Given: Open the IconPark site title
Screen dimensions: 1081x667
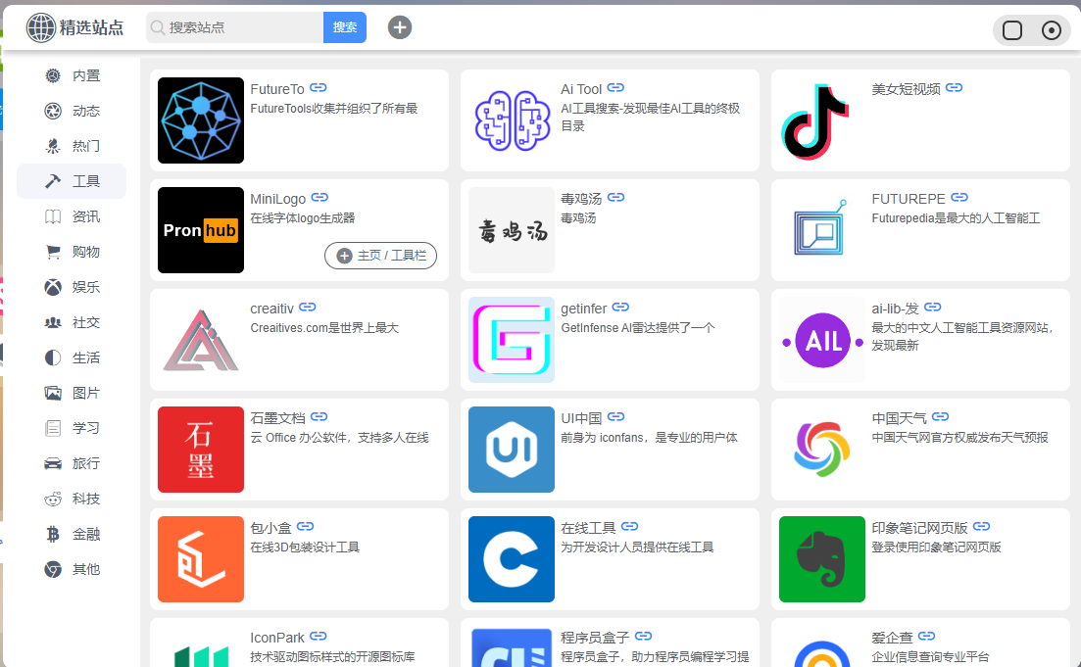Looking at the screenshot, I should (277, 638).
